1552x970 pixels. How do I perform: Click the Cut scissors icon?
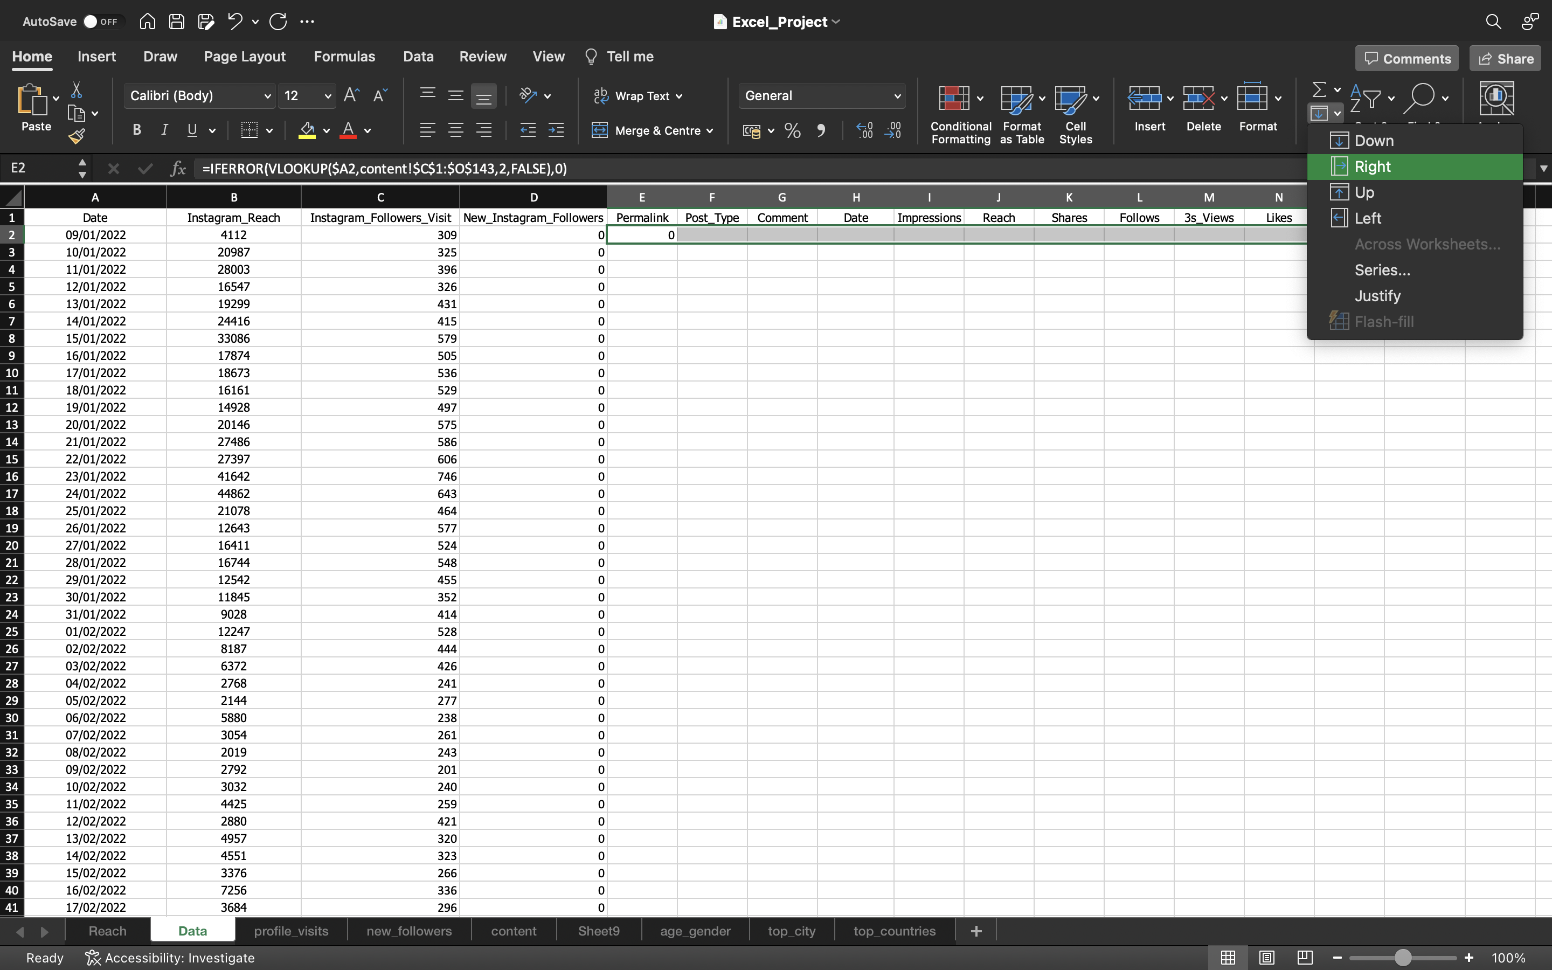coord(77,90)
